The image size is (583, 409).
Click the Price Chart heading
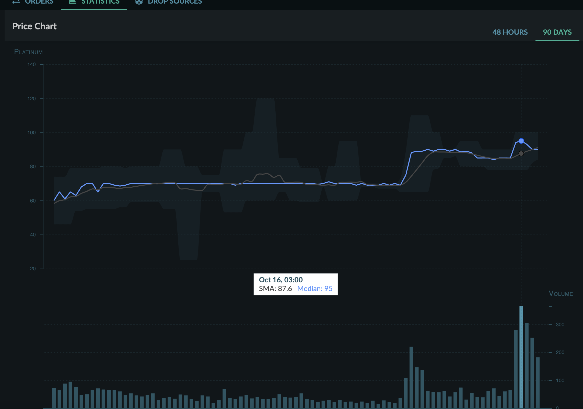click(x=34, y=26)
